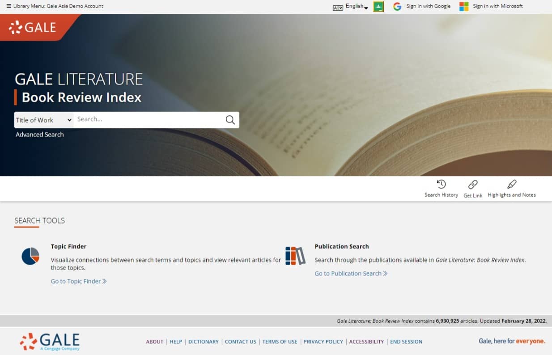Sign in with Google

pyautogui.click(x=428, y=6)
